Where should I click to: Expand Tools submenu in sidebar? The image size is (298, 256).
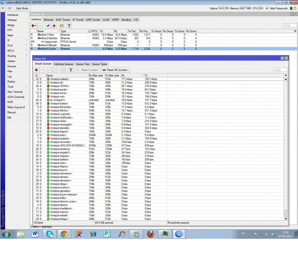click(17, 87)
